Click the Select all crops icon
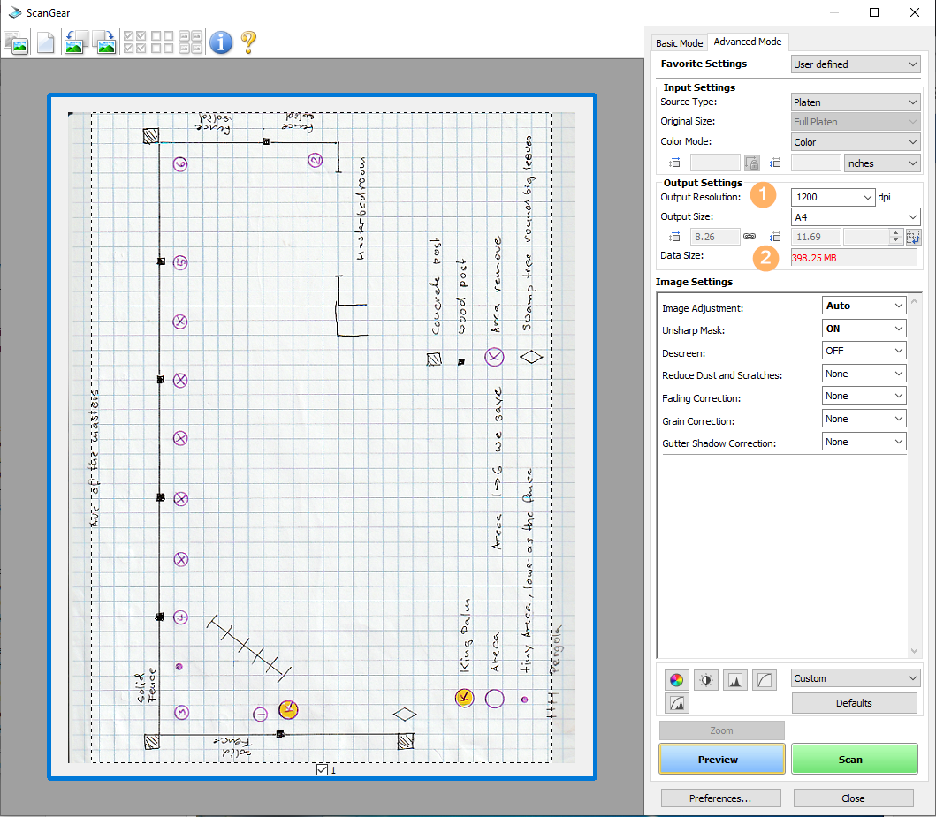 (x=190, y=42)
